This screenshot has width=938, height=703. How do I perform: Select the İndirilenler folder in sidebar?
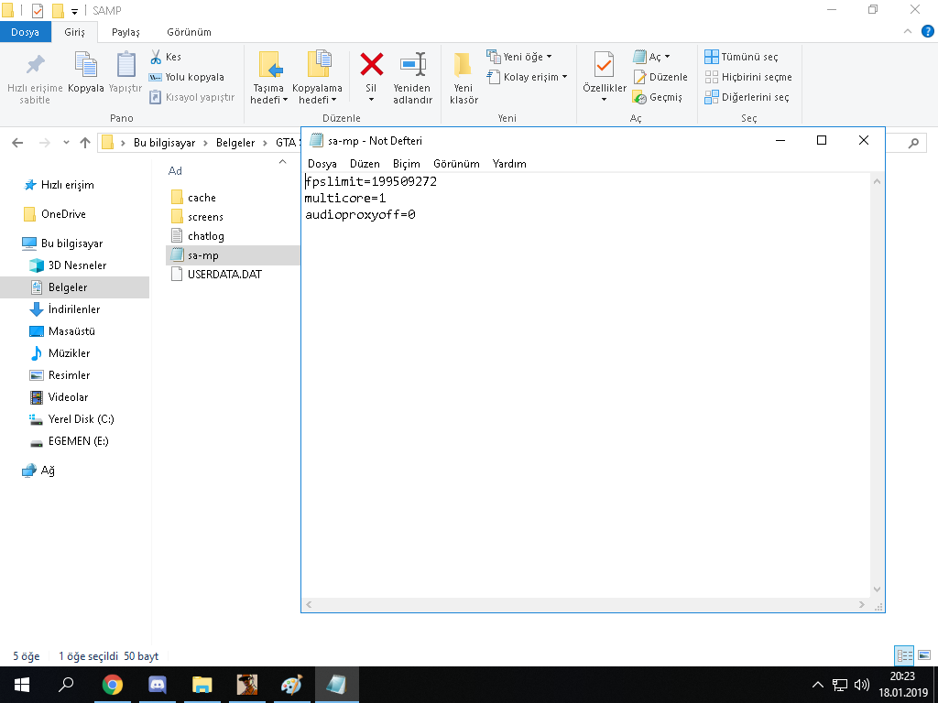73,309
